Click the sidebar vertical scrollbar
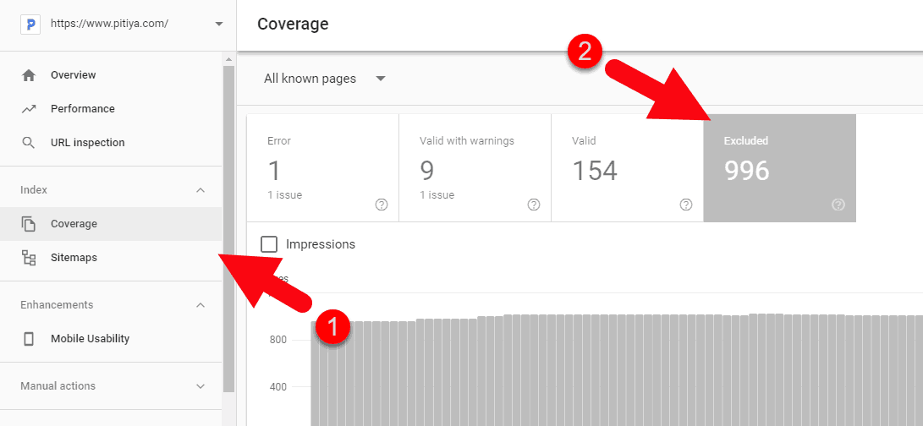The height and width of the screenshot is (426, 923). (x=229, y=229)
